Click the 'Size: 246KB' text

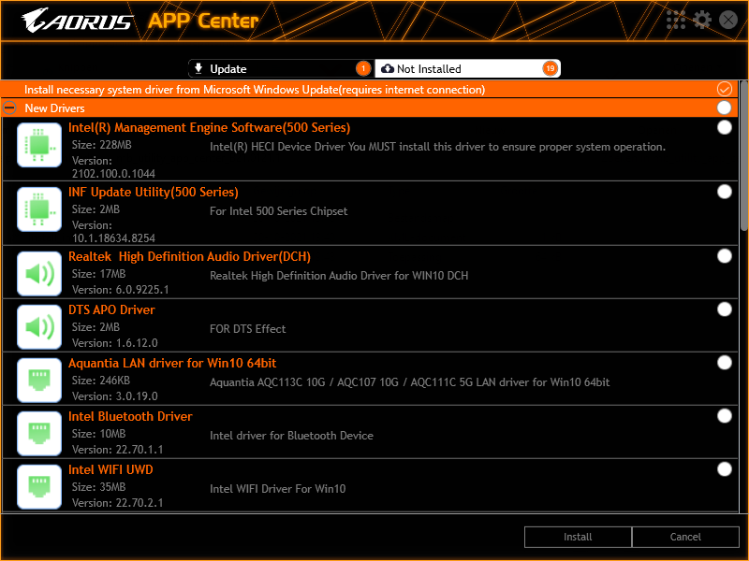tap(101, 381)
